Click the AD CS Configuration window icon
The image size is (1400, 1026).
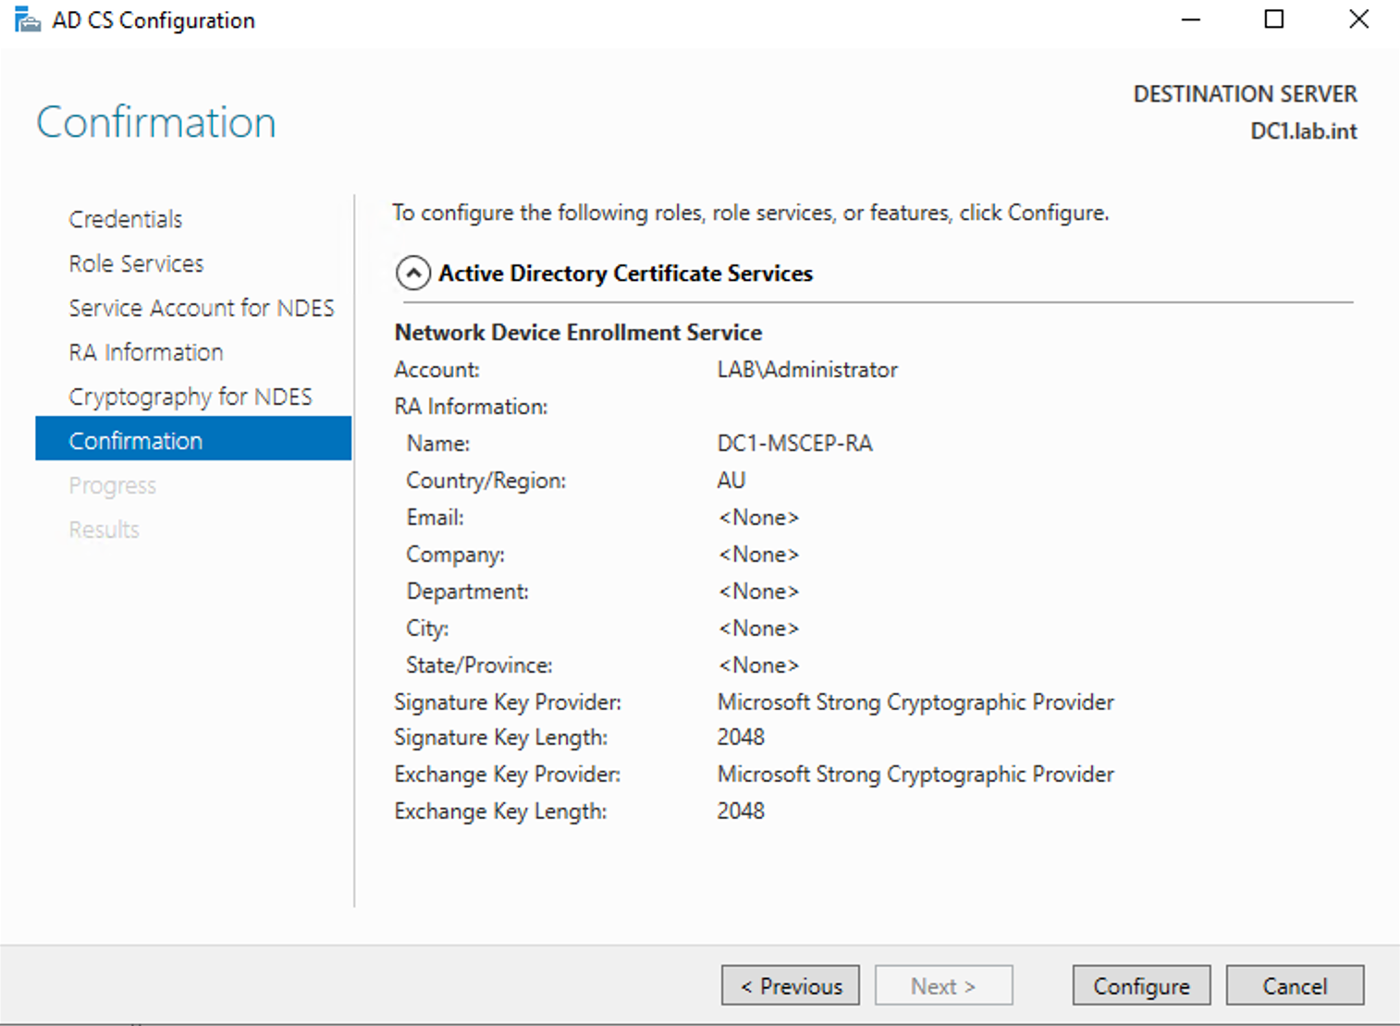point(28,20)
